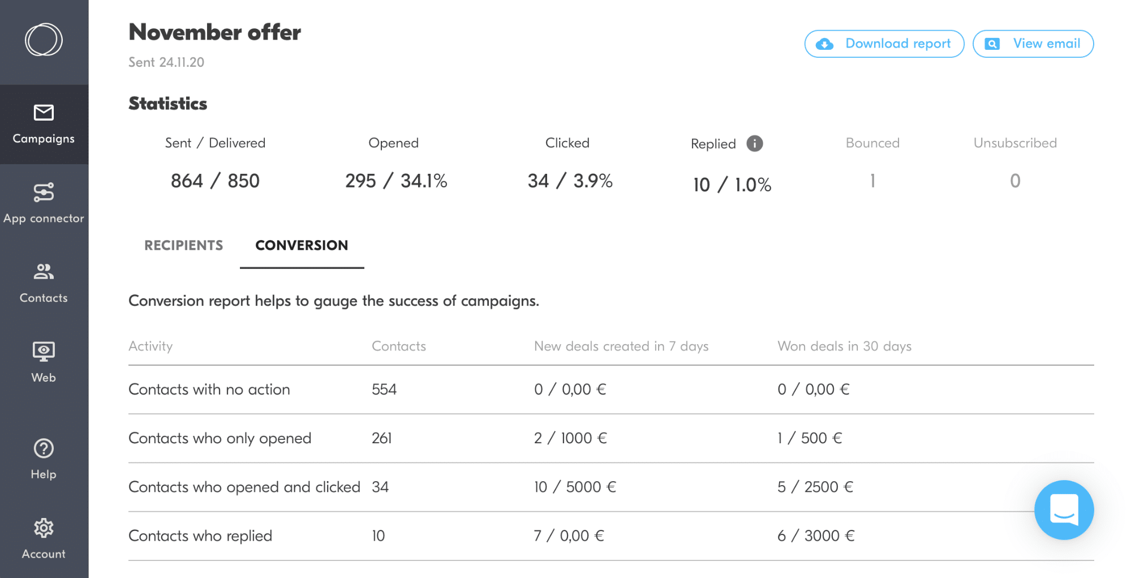Switch to the Recipients tab
1131x578 pixels.
183,245
